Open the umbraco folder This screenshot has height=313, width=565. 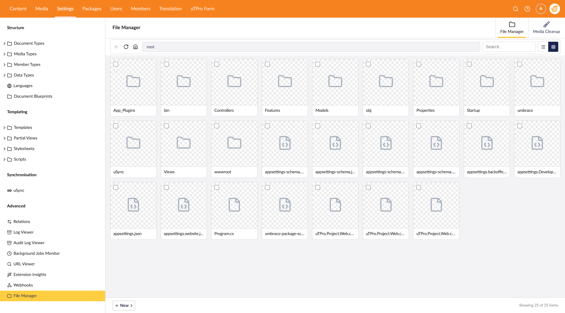(x=537, y=88)
